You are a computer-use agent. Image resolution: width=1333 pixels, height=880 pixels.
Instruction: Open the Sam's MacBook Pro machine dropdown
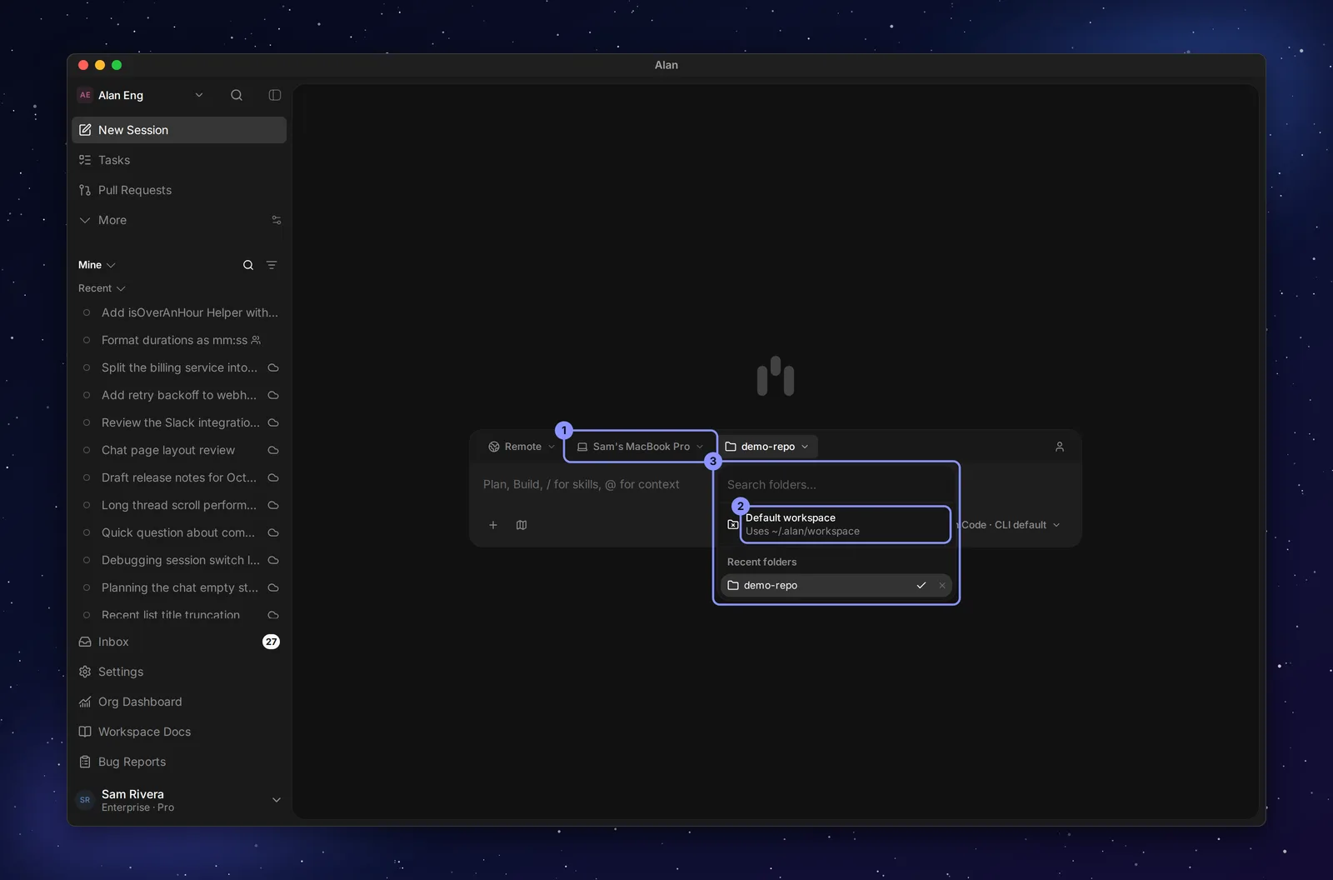(641, 447)
